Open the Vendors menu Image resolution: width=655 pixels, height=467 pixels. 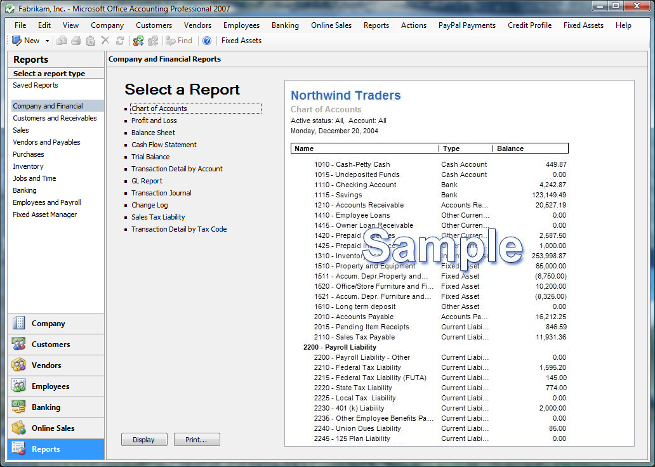(197, 25)
